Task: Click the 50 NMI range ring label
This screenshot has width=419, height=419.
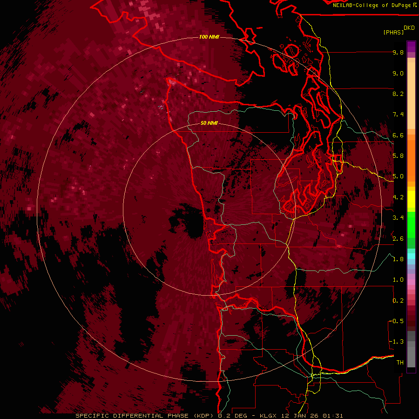Action: (209, 123)
